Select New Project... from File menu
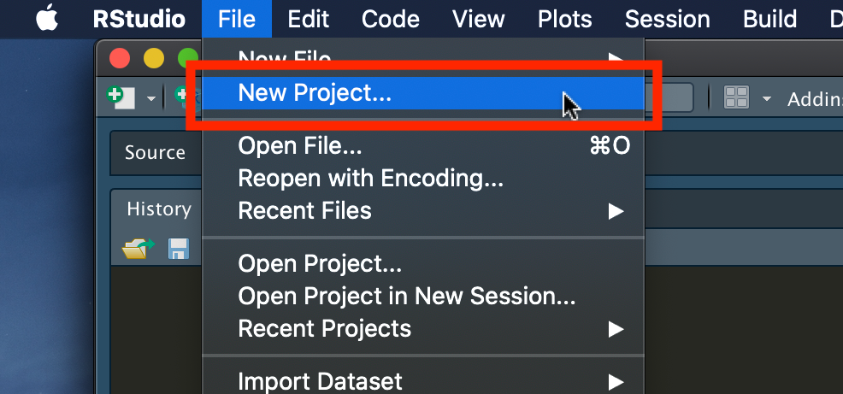Screen dimensions: 843x394 click(423, 93)
